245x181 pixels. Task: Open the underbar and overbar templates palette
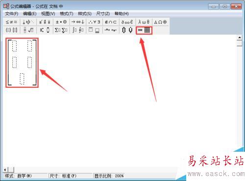94,30
